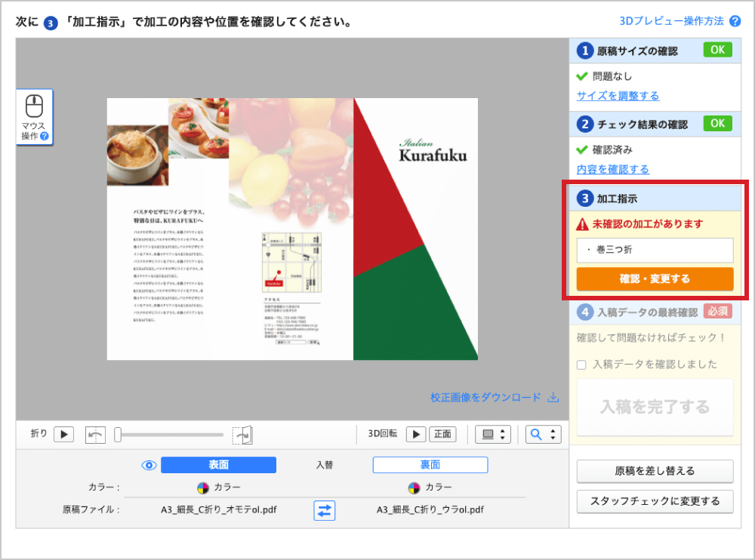The width and height of the screenshot is (755, 560).
Task: Toggle the eye icon beside 表面
Action: [149, 465]
